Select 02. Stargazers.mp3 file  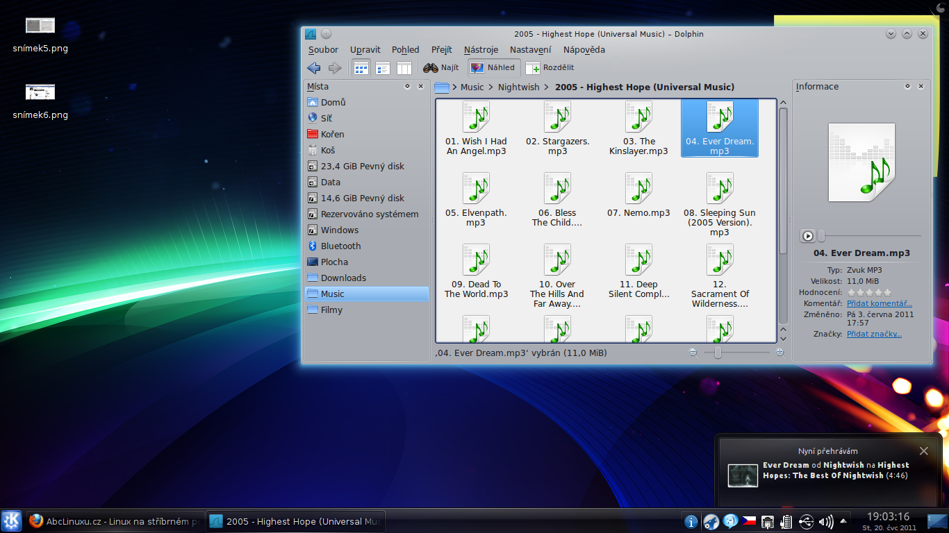[557, 129]
